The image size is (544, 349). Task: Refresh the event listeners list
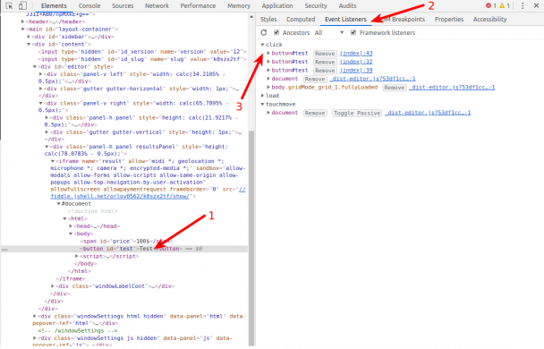click(264, 32)
